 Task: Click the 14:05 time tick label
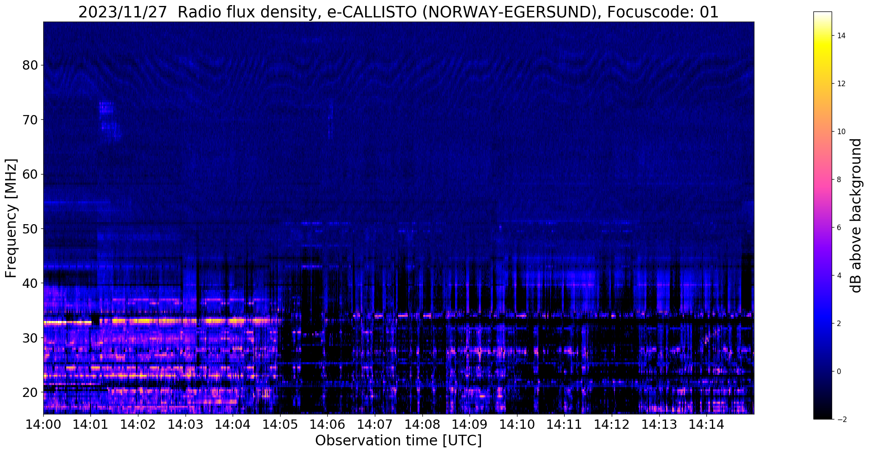click(x=280, y=424)
